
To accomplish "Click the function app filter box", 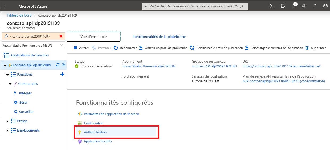I will 33,36.
